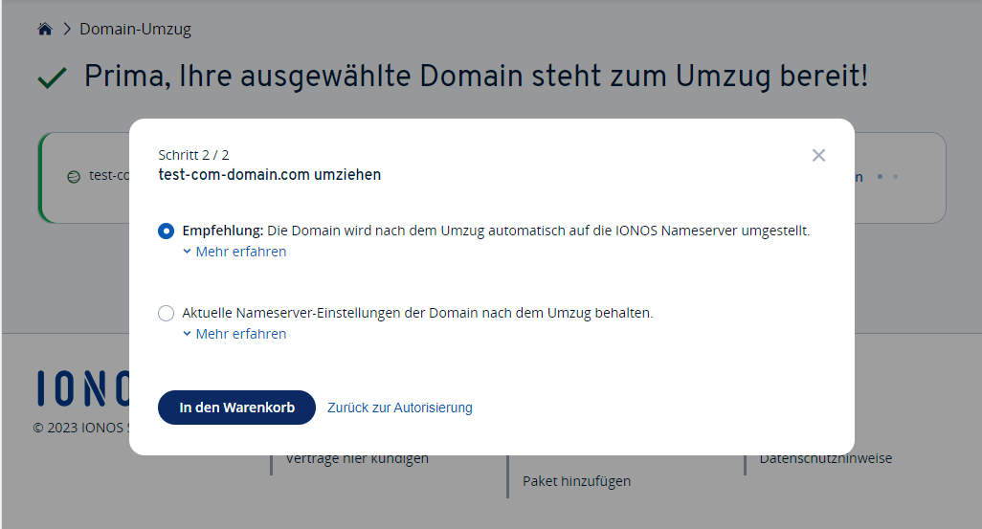The height and width of the screenshot is (529, 982).
Task: Select the Empfehlung IONOS Nameserver radio option
Action: click(x=167, y=231)
